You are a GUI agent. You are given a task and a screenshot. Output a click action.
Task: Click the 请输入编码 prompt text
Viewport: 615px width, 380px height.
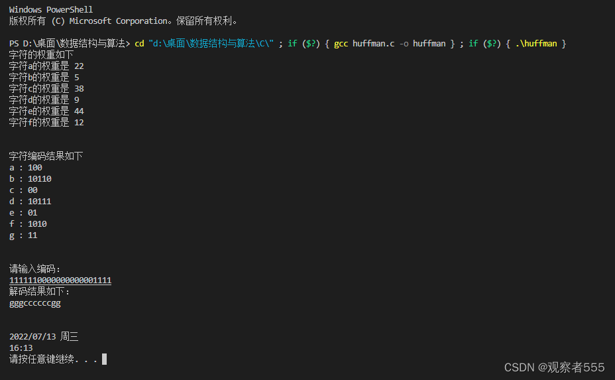(34, 269)
